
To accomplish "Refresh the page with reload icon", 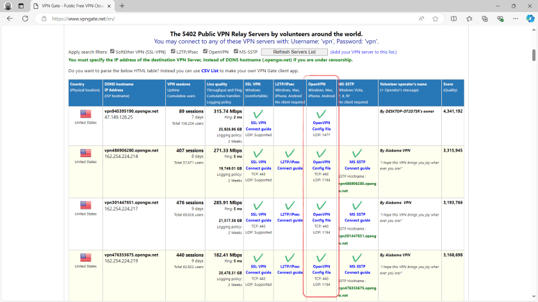I will click(26, 19).
